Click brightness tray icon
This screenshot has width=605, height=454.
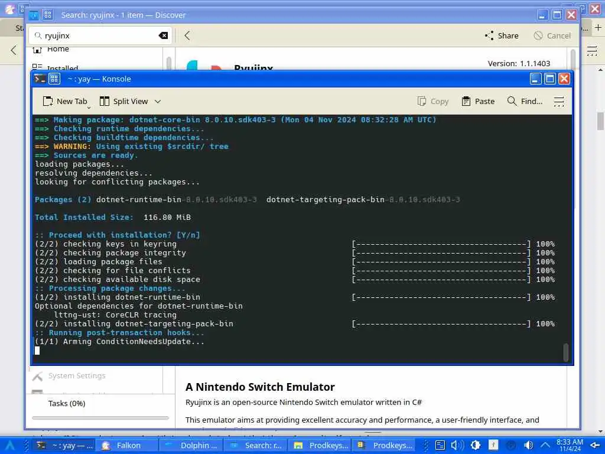coord(476,445)
